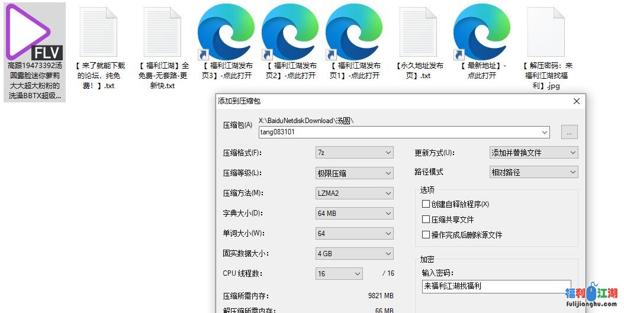Select the 解压密码 jpg file icon
The image size is (624, 313).
tap(546, 32)
